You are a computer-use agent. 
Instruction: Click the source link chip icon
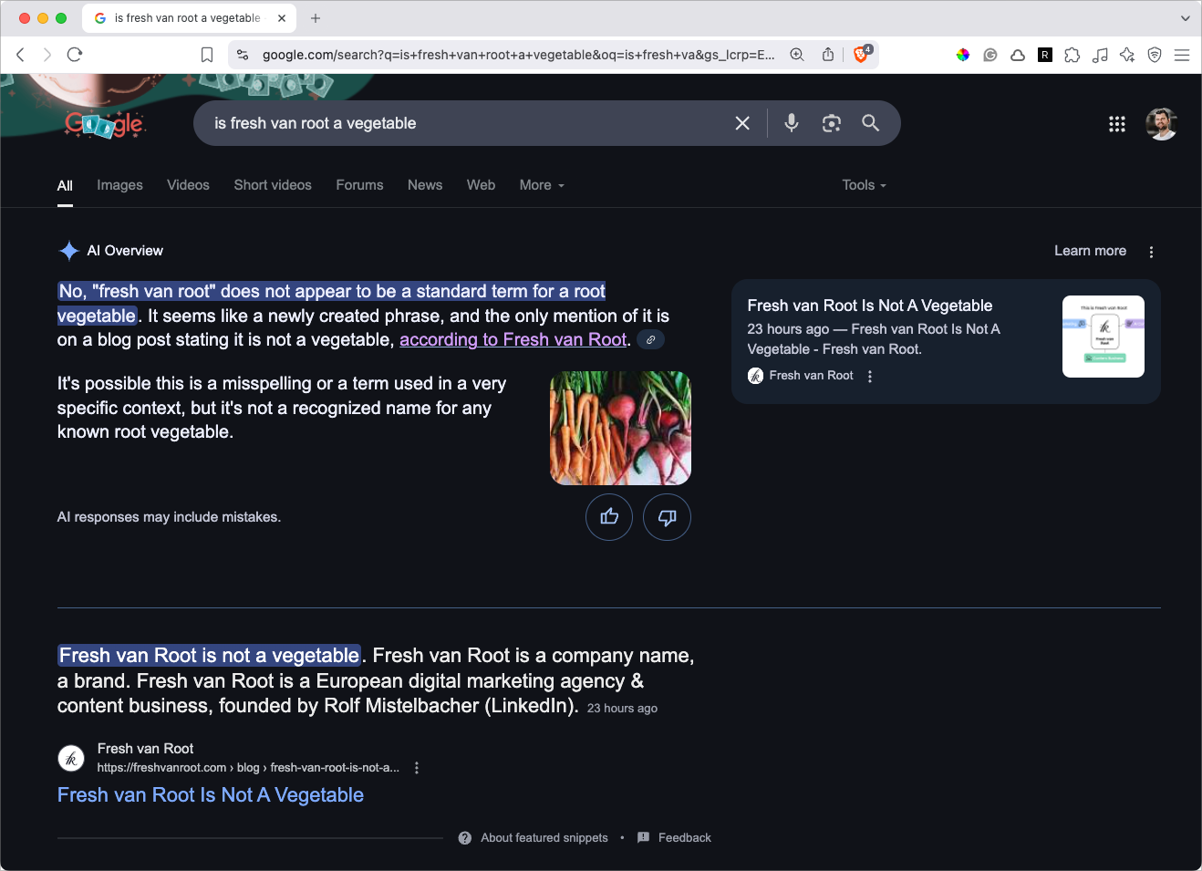[650, 339]
